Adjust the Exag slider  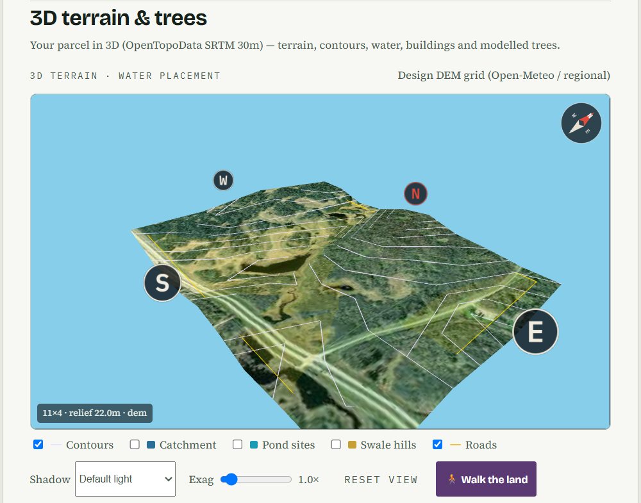[256, 479]
